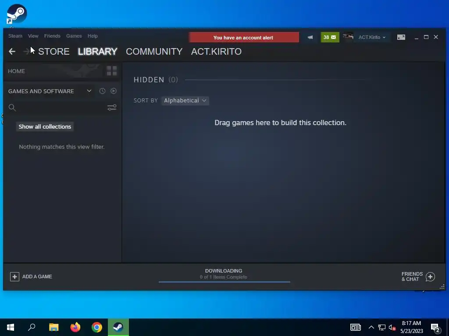Click the window resize grip corner
The width and height of the screenshot is (449, 336).
442,287
